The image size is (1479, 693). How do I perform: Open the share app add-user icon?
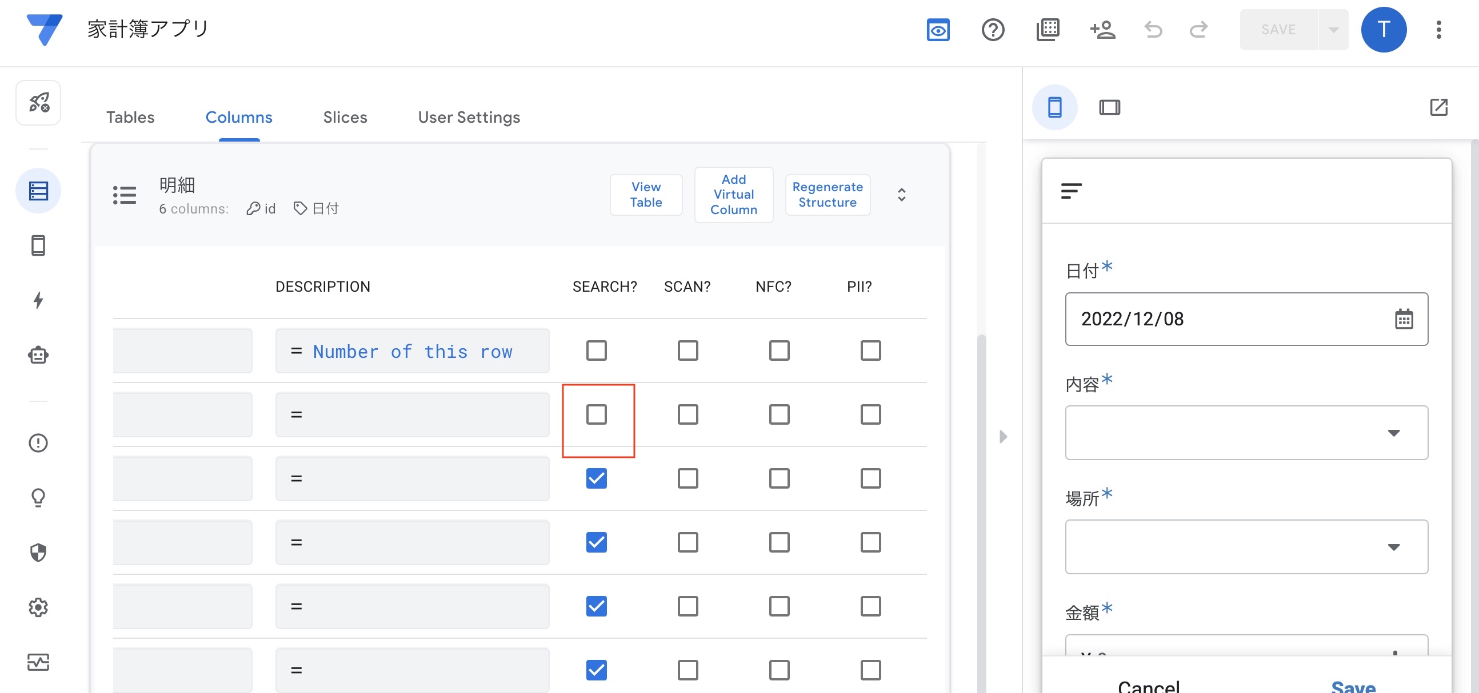(1102, 30)
